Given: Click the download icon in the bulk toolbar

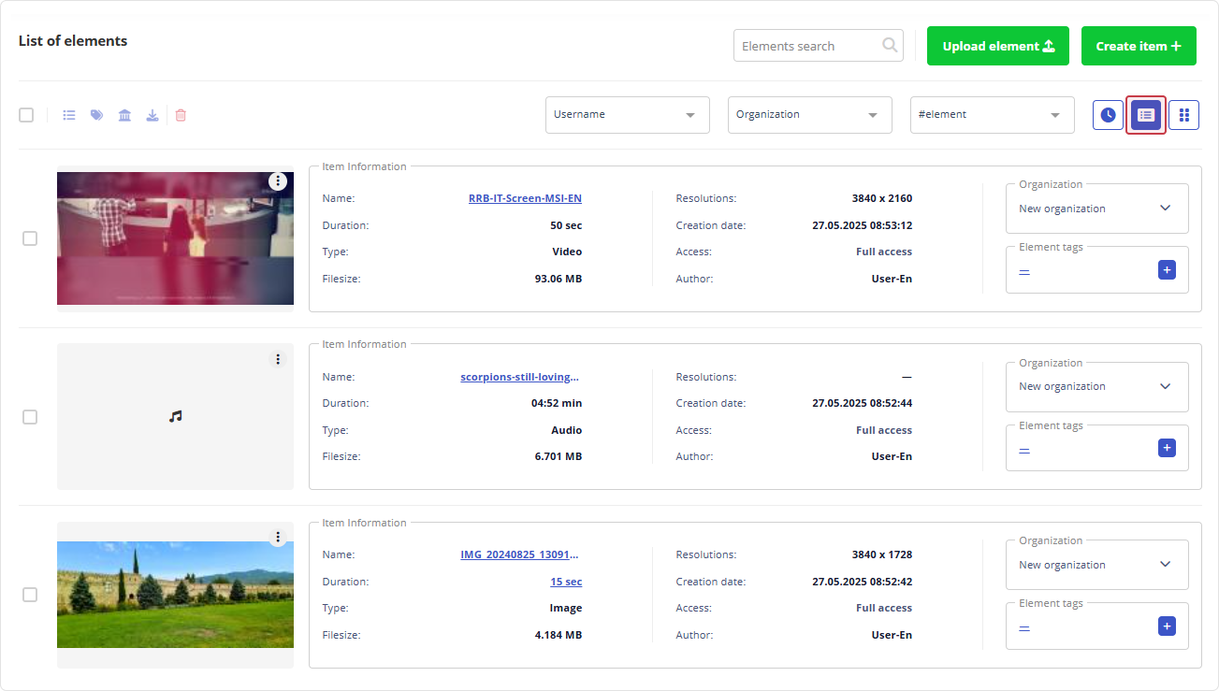Looking at the screenshot, I should point(152,115).
